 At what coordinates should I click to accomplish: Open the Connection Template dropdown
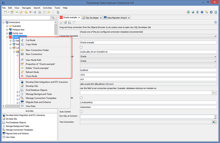click(x=148, y=36)
